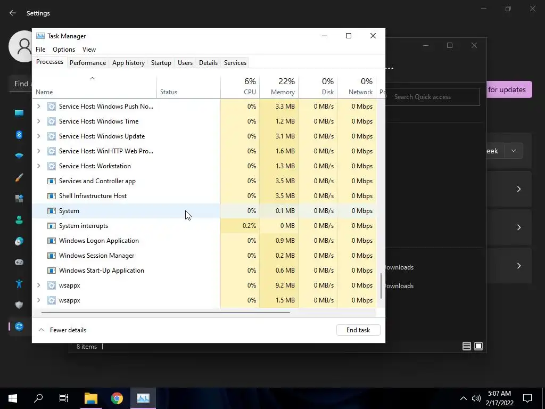
Task: Click the Windows Start-Up Application icon
Action: pos(52,271)
